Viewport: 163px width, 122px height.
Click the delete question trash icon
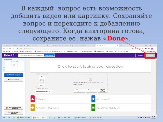(x=4, y=70)
